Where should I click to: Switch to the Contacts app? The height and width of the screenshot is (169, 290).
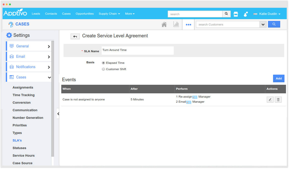tap(51, 14)
